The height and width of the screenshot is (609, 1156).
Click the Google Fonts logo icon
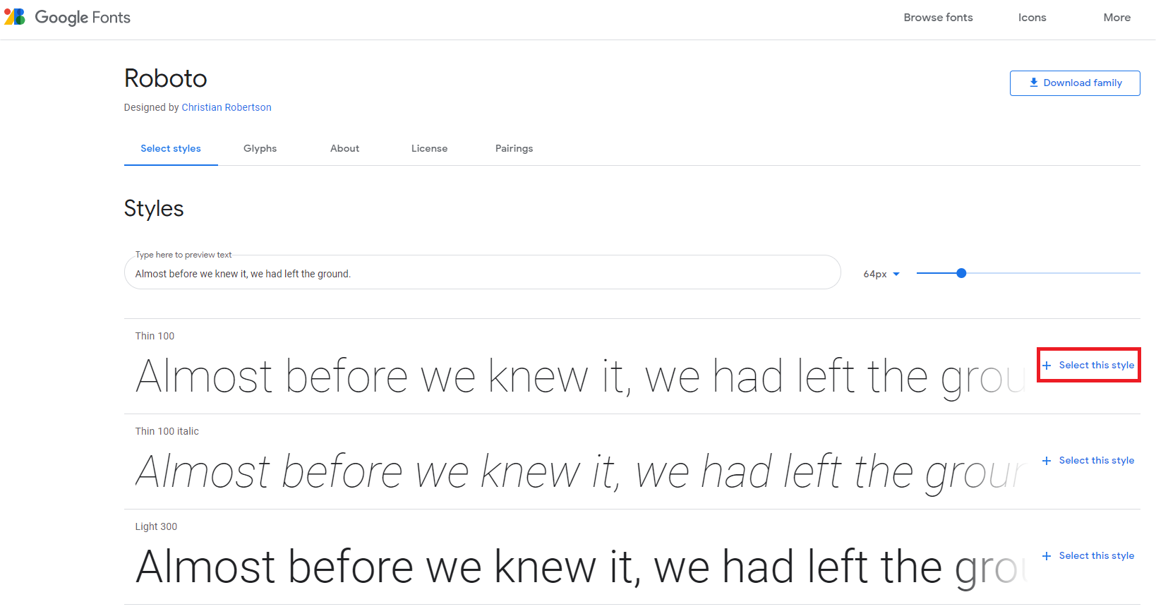point(15,17)
